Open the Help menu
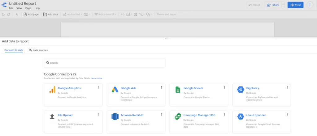Screen dimensions: 317x136 click(37, 8)
